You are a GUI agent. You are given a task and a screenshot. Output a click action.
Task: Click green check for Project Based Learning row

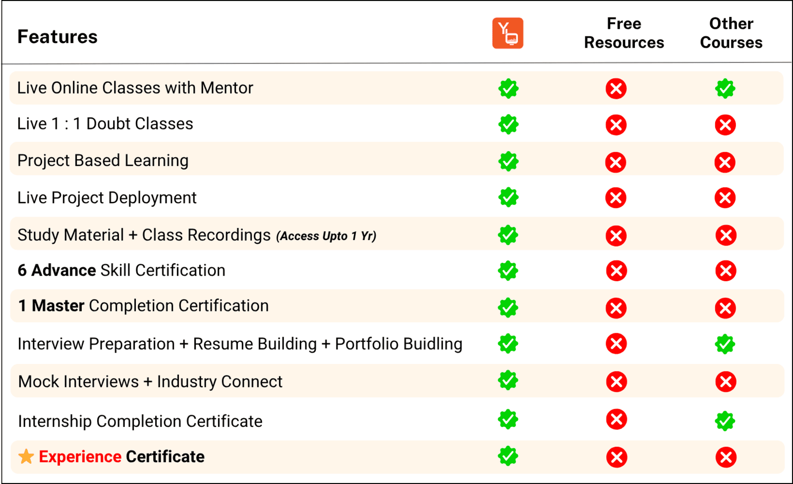[x=509, y=161]
